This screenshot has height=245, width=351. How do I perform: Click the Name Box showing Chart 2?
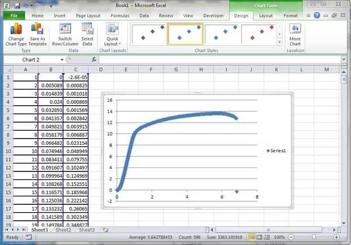click(x=31, y=60)
